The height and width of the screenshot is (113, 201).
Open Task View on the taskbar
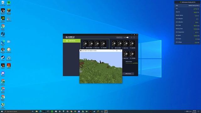click(x=33, y=111)
